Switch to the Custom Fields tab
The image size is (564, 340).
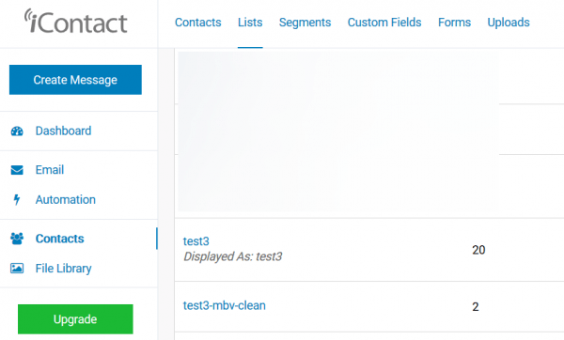click(x=384, y=23)
